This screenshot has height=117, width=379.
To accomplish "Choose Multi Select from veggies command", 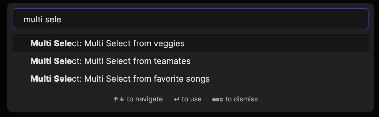I will tap(191, 43).
